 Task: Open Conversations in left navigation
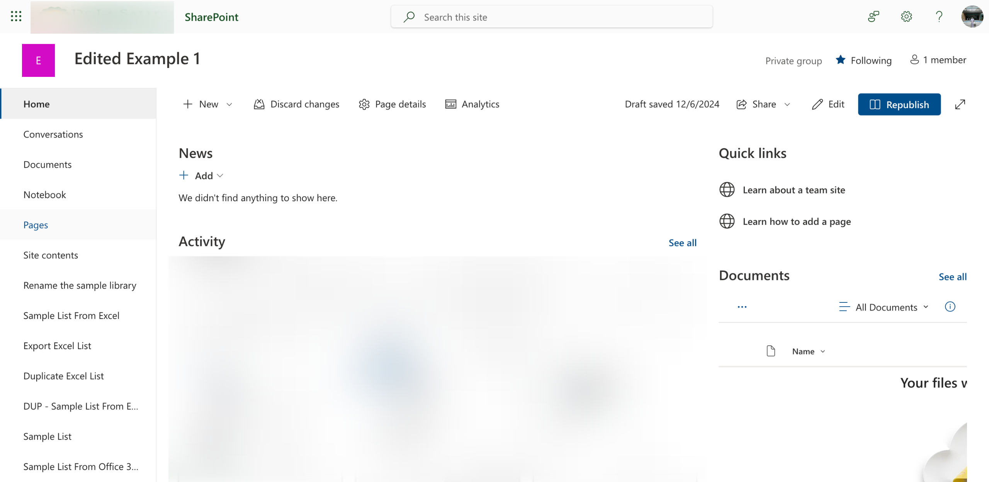click(x=53, y=134)
